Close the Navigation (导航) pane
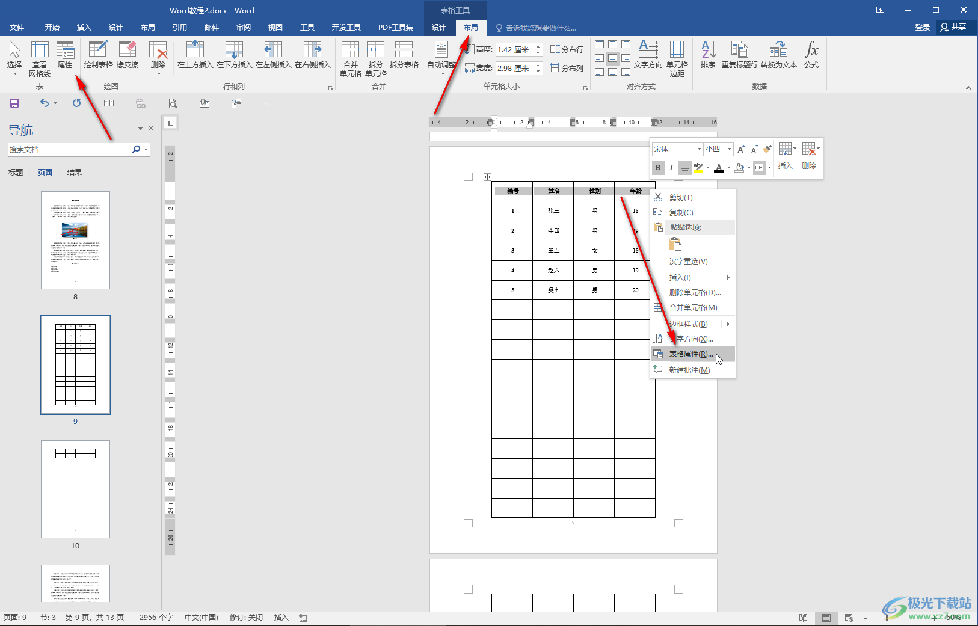The width and height of the screenshot is (978, 626). [151, 128]
